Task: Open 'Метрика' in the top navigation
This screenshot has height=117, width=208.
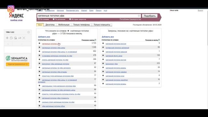Action: click(60, 11)
